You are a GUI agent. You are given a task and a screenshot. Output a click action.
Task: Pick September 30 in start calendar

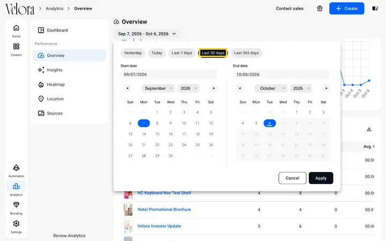pyautogui.click(x=170, y=156)
